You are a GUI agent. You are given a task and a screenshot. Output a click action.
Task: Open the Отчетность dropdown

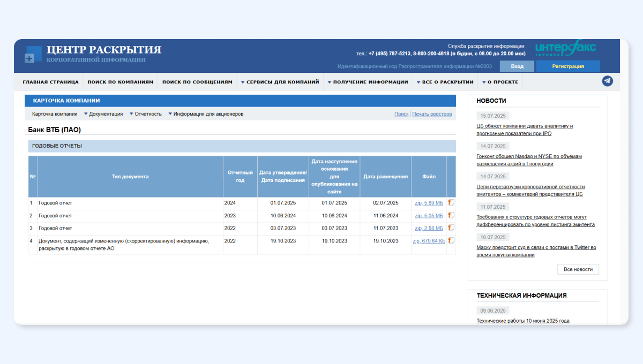point(146,114)
